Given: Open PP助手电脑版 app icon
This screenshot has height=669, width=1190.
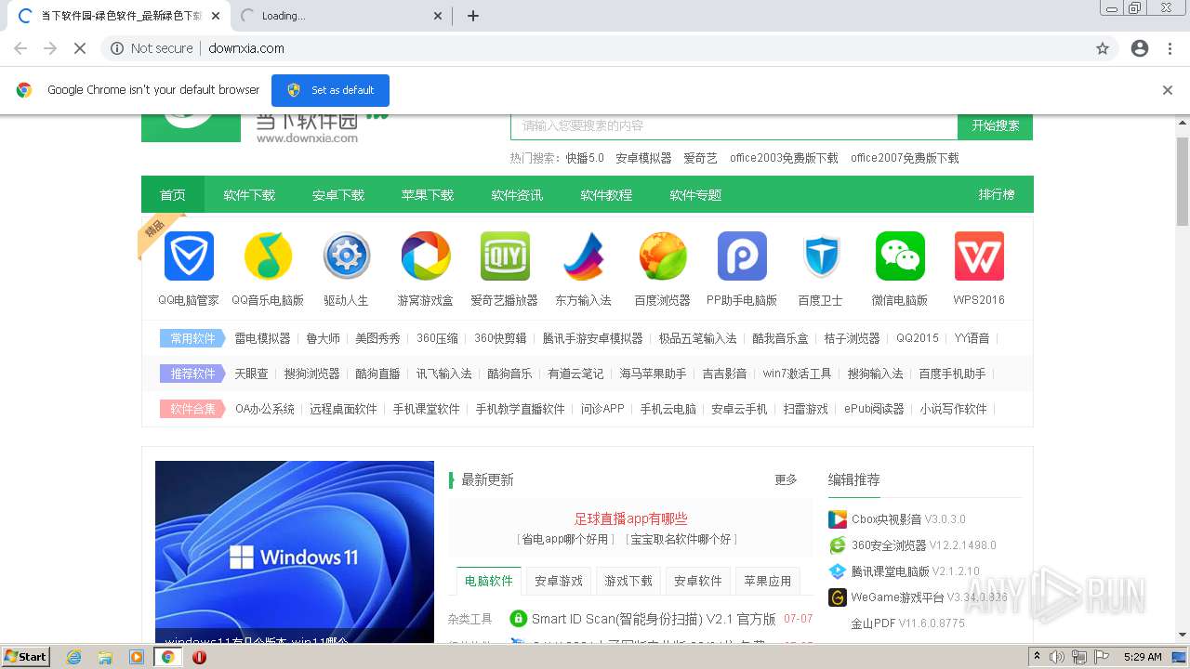Looking at the screenshot, I should pyautogui.click(x=742, y=256).
